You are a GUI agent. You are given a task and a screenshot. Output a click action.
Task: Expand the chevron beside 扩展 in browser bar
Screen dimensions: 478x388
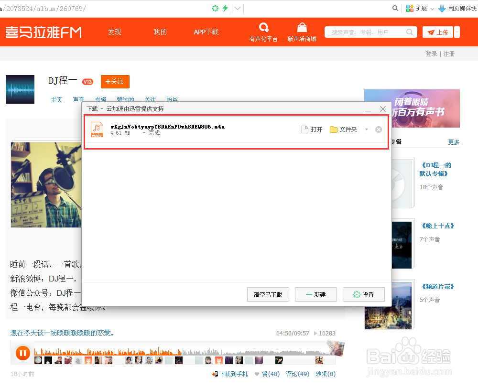coord(432,9)
